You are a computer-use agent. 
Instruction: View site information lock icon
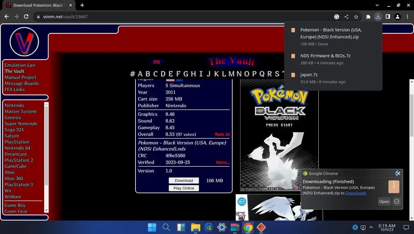pyautogui.click(x=38, y=17)
